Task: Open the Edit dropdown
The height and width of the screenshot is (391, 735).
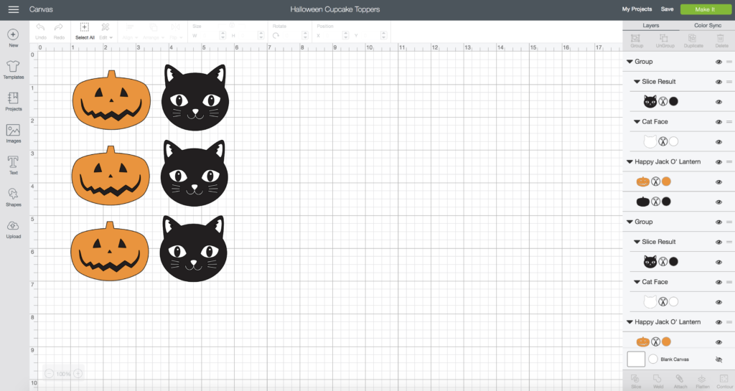Action: click(106, 31)
